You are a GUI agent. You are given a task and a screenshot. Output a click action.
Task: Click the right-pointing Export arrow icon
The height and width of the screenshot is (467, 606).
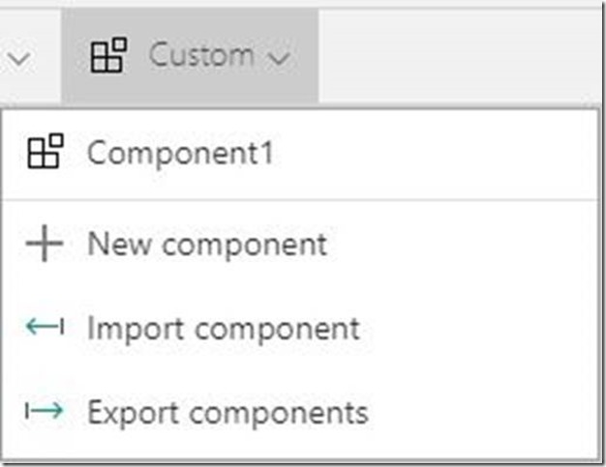[45, 412]
